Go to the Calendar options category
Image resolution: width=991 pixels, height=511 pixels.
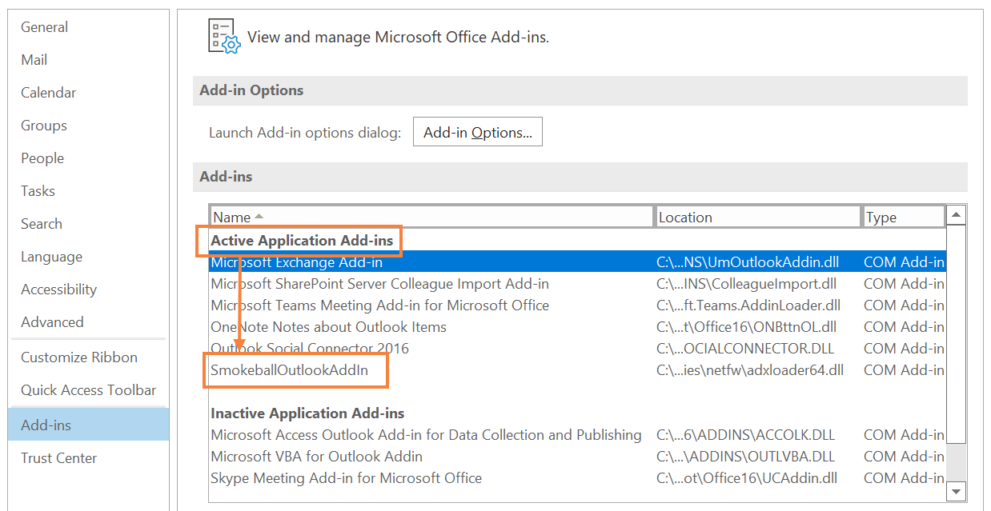click(x=49, y=93)
